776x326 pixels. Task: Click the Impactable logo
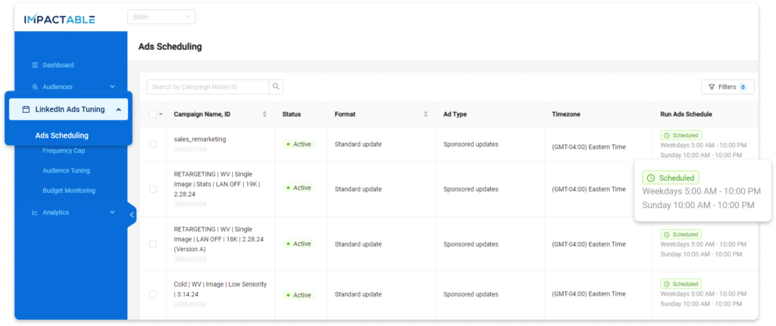click(59, 17)
